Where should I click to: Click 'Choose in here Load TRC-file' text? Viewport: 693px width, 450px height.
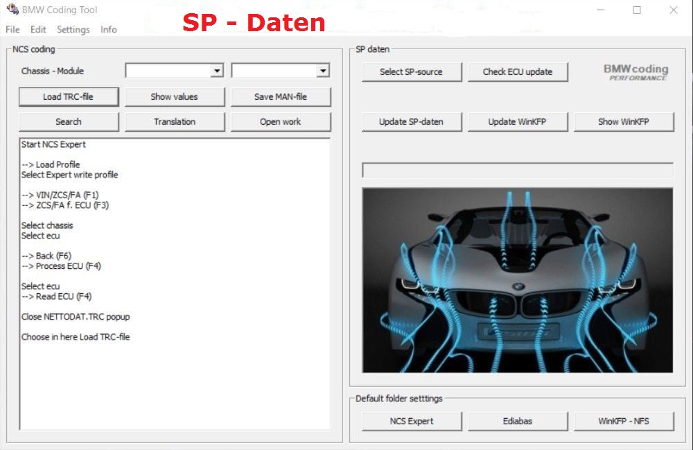(76, 337)
